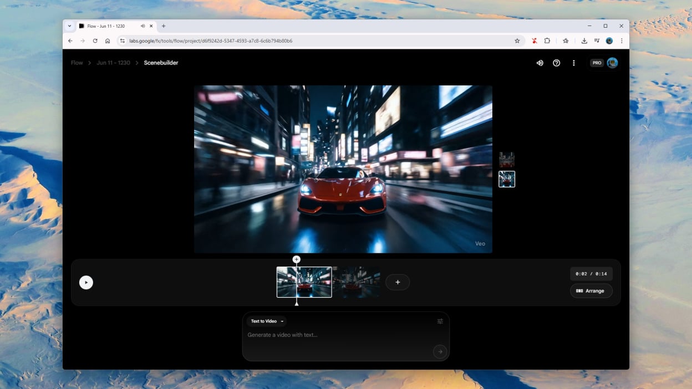Go to the Flow breadcrumb link

[x=77, y=63]
